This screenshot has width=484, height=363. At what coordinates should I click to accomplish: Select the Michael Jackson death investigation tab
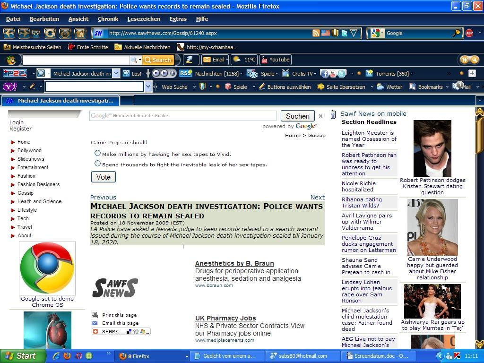click(x=60, y=101)
